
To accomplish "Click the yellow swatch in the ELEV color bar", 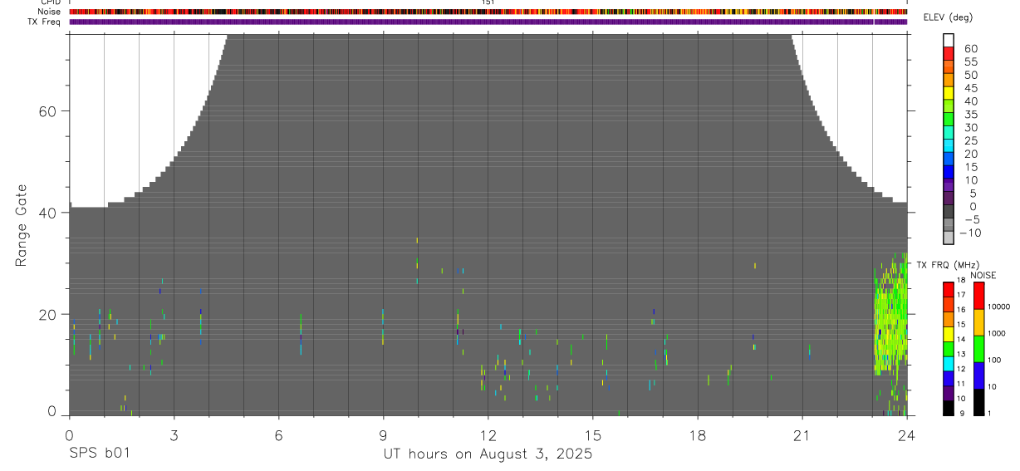I will click(x=949, y=91).
